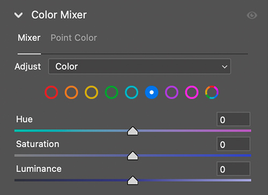Screen dimensions: 268x195
Task: Select the aqua color circle
Action: coord(131,92)
